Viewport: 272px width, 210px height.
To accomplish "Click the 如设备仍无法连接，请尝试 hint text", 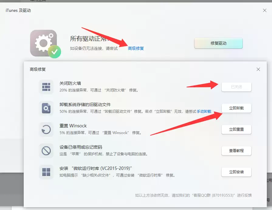I will (x=94, y=48).
